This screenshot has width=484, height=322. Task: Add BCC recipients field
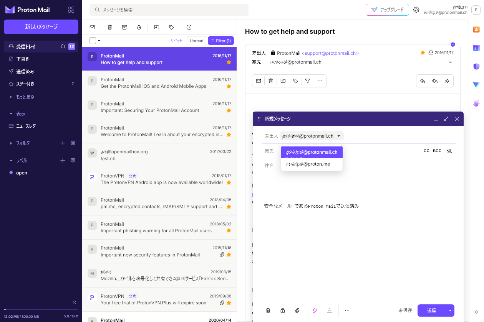coord(437,151)
